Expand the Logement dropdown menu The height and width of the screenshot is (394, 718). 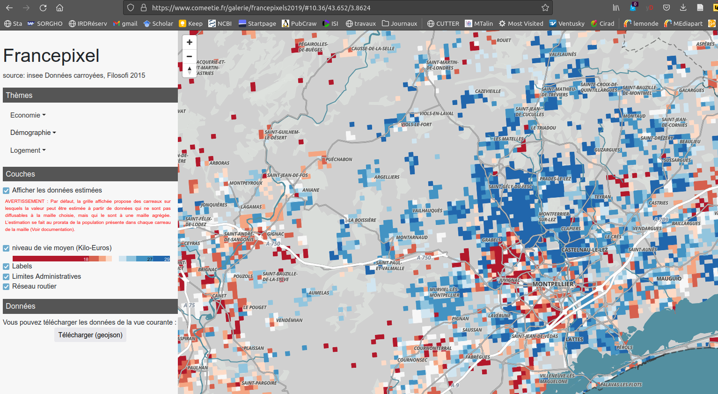pos(28,150)
